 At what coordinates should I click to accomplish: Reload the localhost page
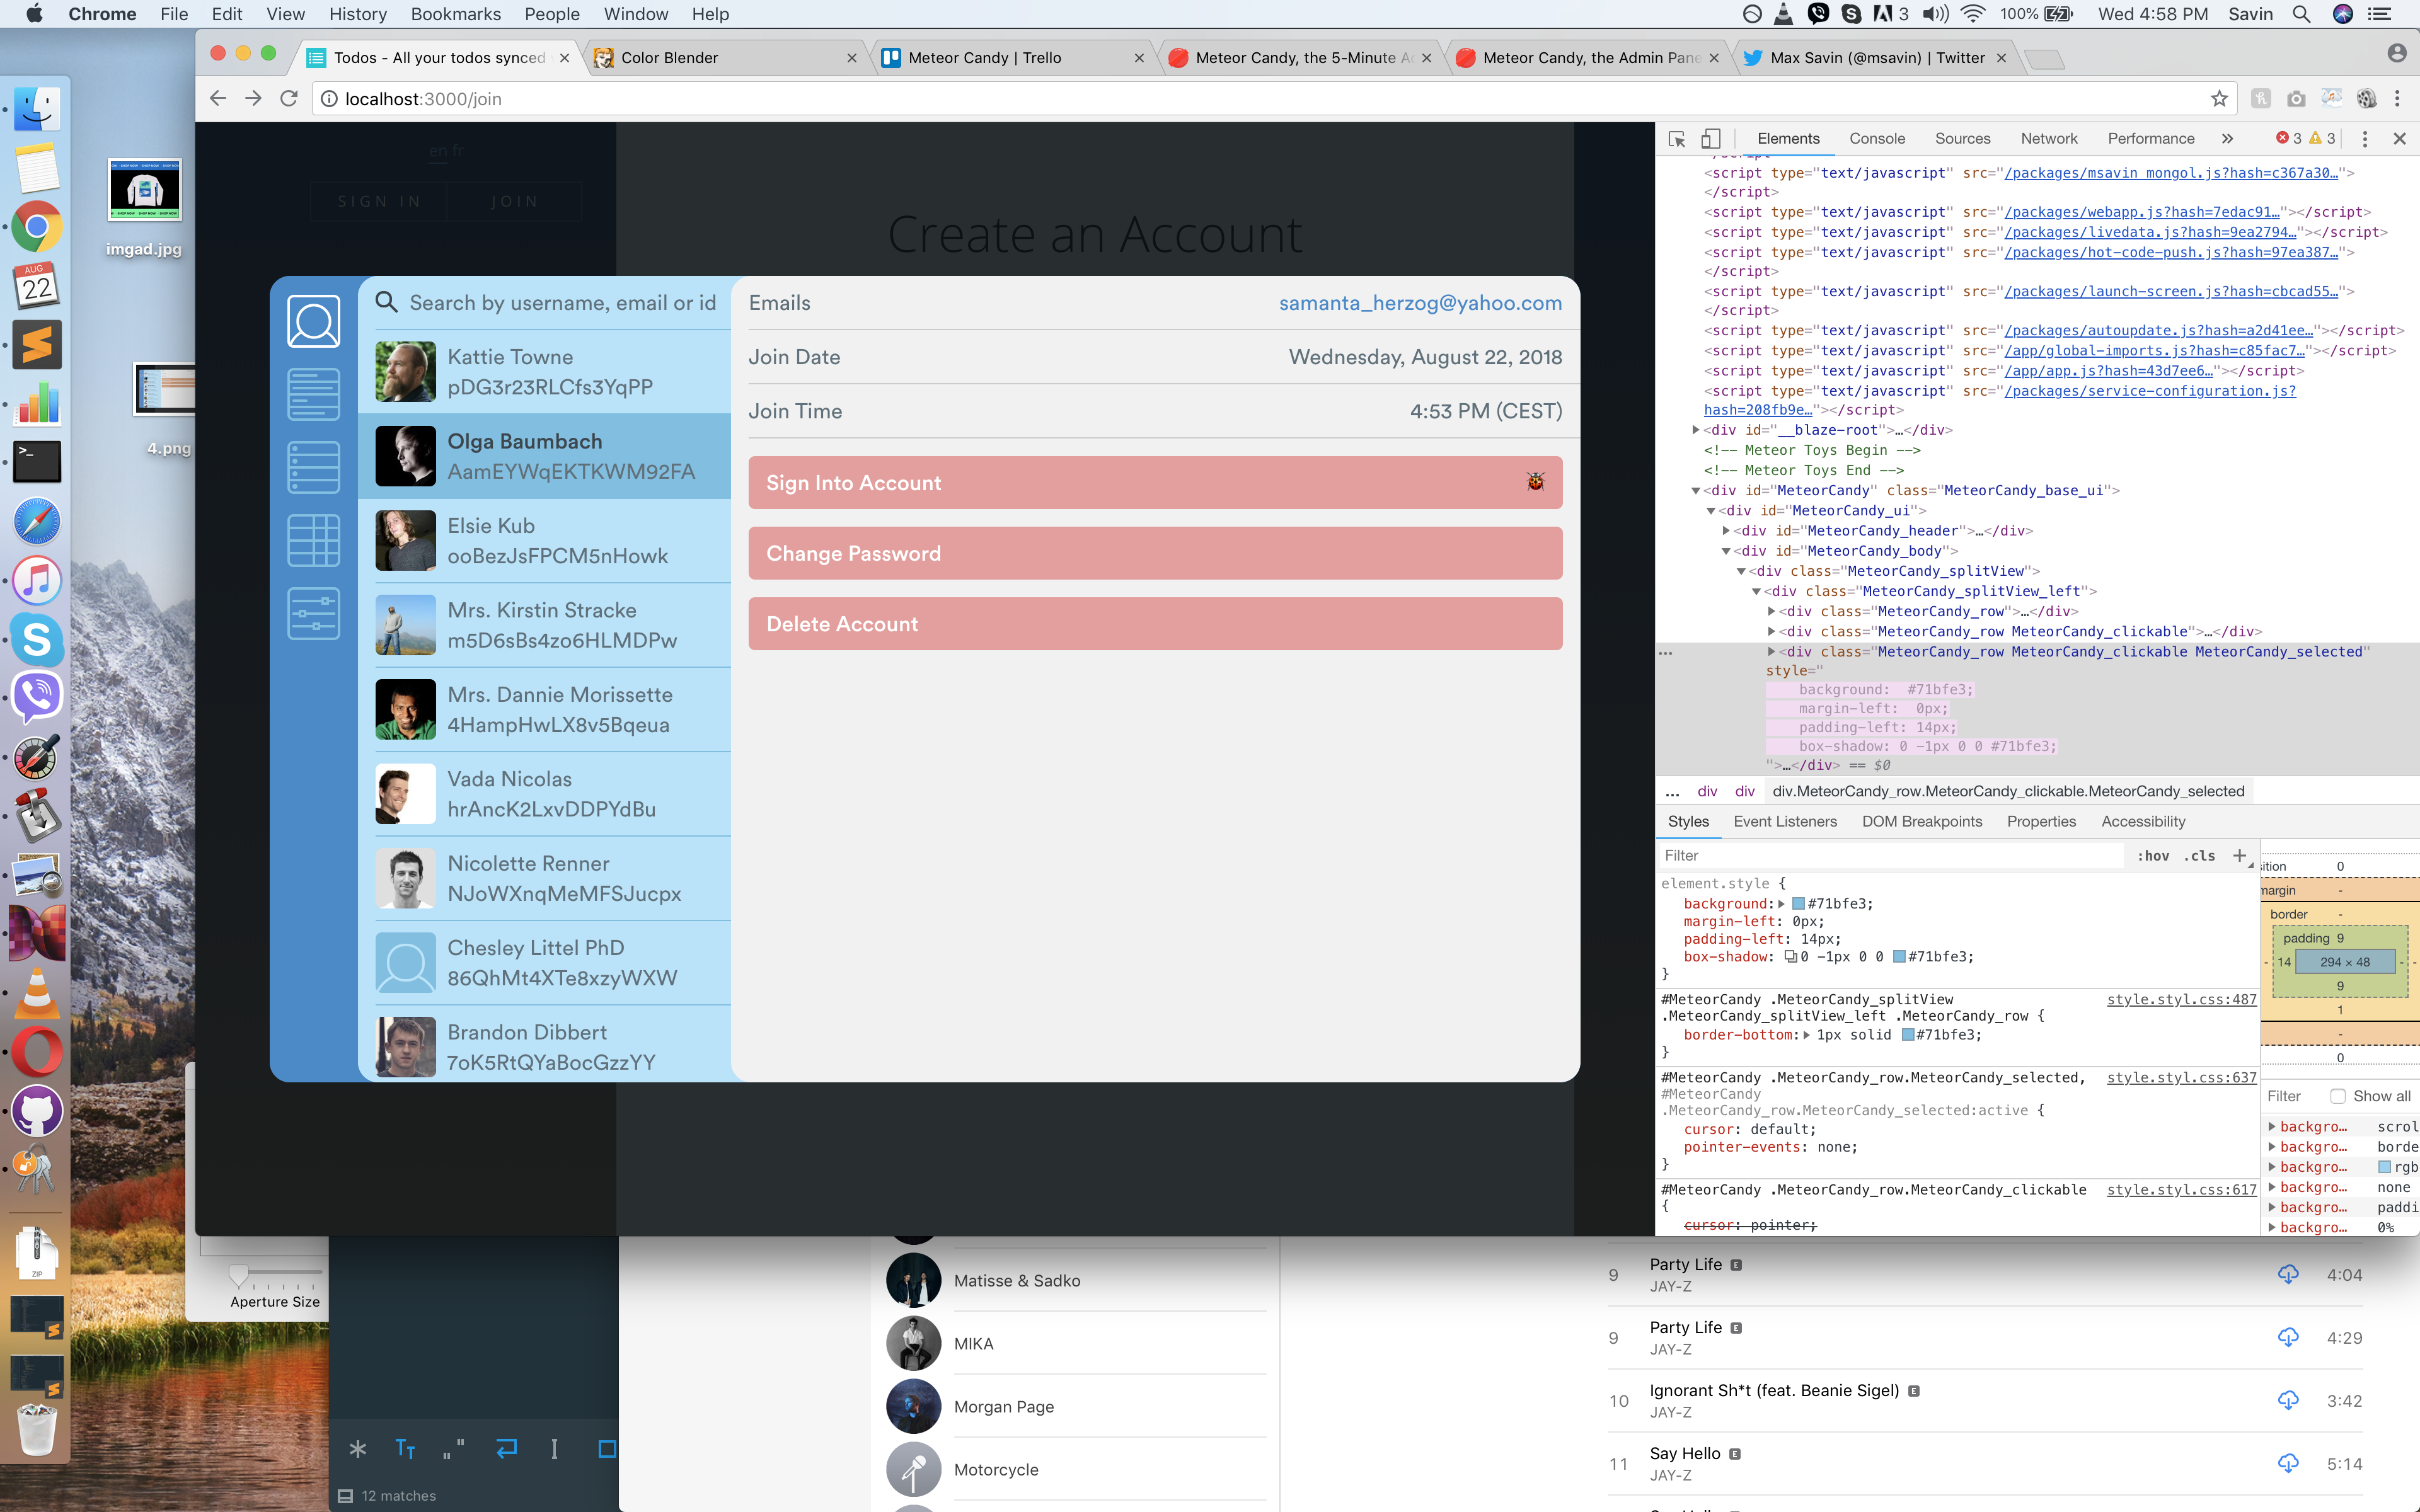click(x=289, y=98)
